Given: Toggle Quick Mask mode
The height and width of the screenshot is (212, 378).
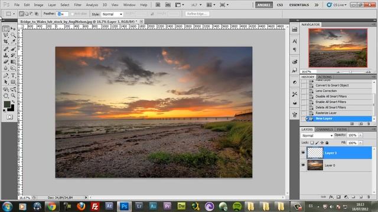Looking at the screenshot, I should click(9, 117).
